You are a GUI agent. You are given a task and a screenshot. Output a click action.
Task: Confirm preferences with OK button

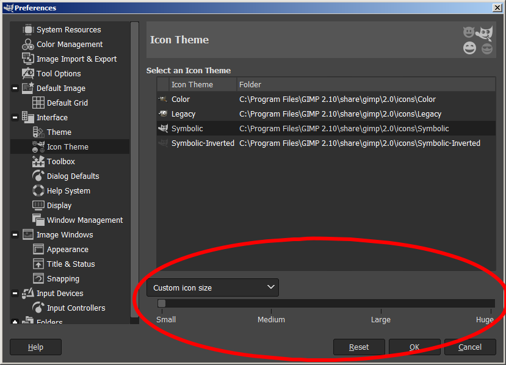coord(414,347)
